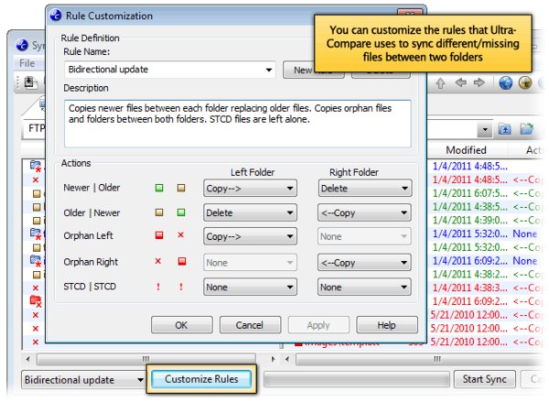549x402 pixels.
Task: Click the Help button
Action: [386, 325]
